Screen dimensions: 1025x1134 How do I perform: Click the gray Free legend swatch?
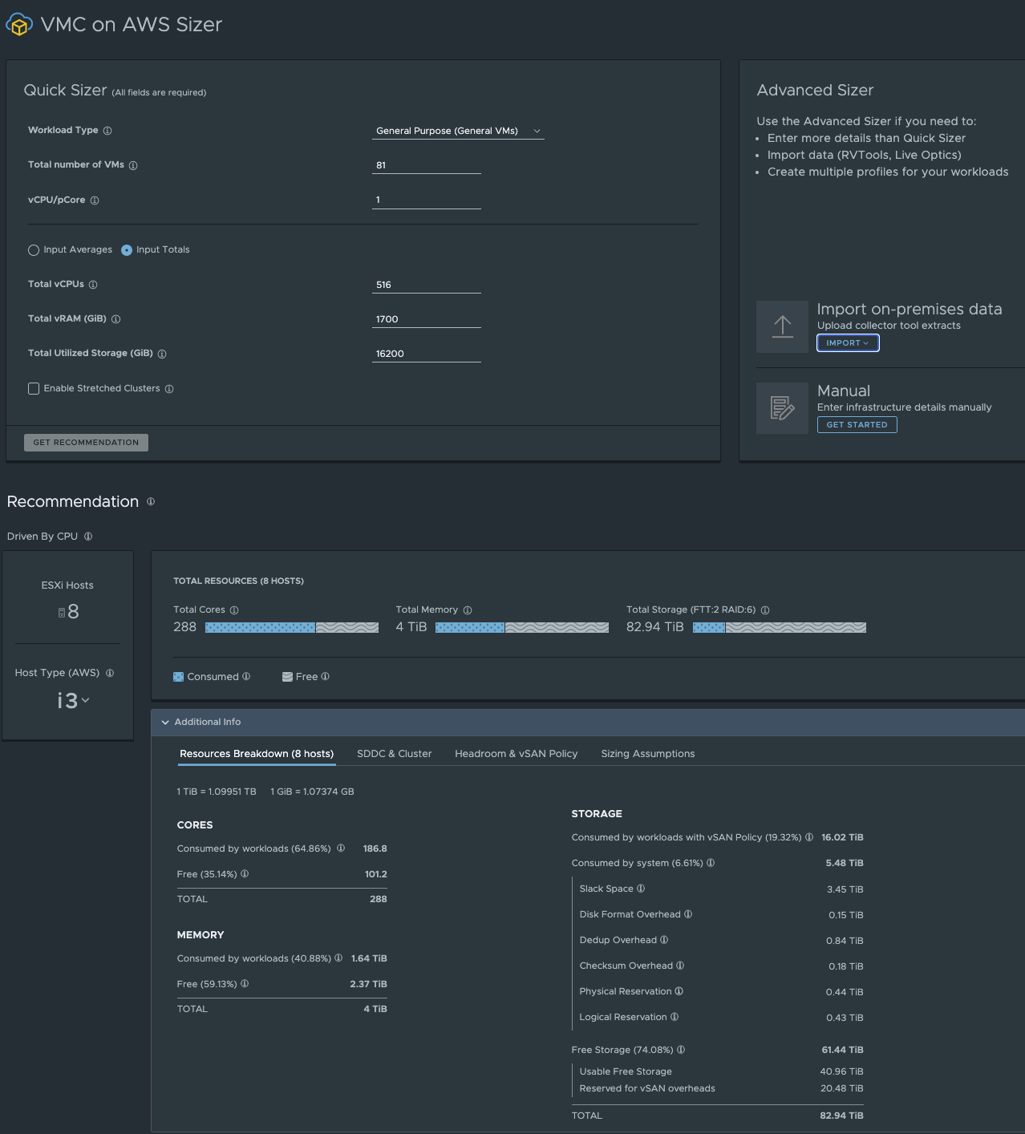pos(287,677)
